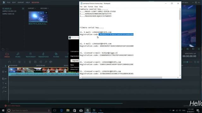This screenshot has width=202, height=113.
Task: Click the timeline grid view icon
Action: point(198,62)
